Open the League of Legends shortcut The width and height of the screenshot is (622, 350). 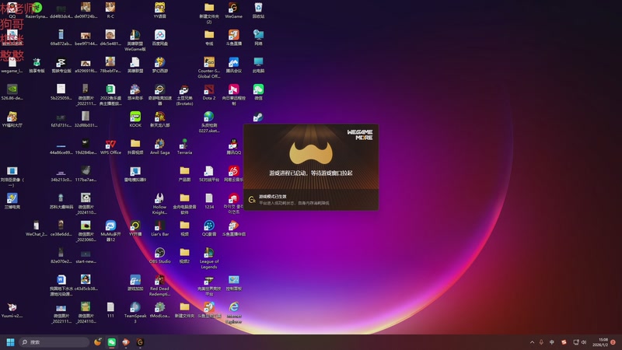click(209, 258)
